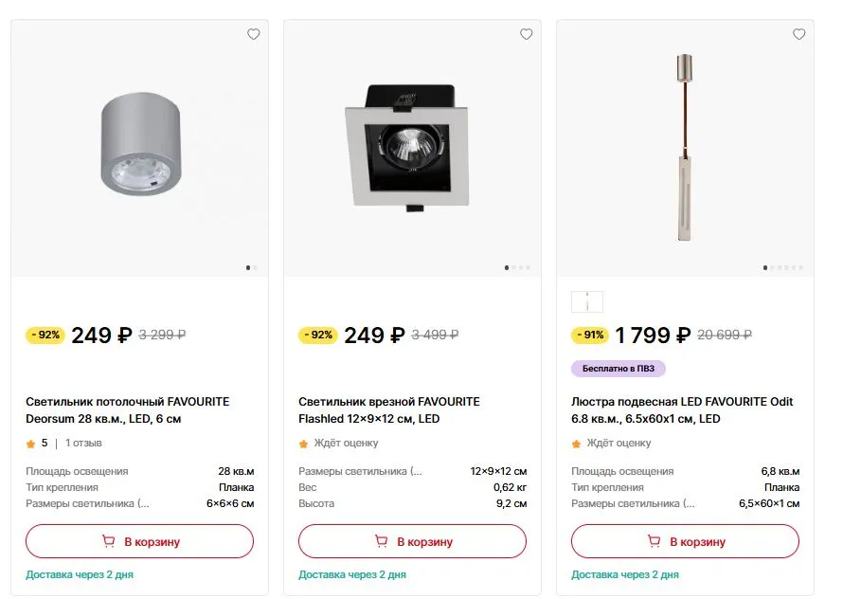Open the 1 отзыв review link
Image resolution: width=843 pixels, height=599 pixels.
83,443
